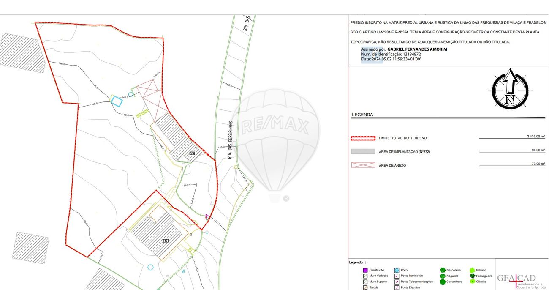549x290 pixels.
Task: Click the Oliveira tree symbol
Action: tap(472, 281)
